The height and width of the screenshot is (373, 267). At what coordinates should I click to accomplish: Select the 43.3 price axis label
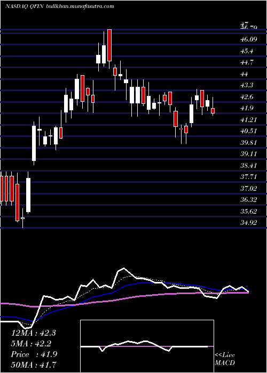click(x=247, y=85)
